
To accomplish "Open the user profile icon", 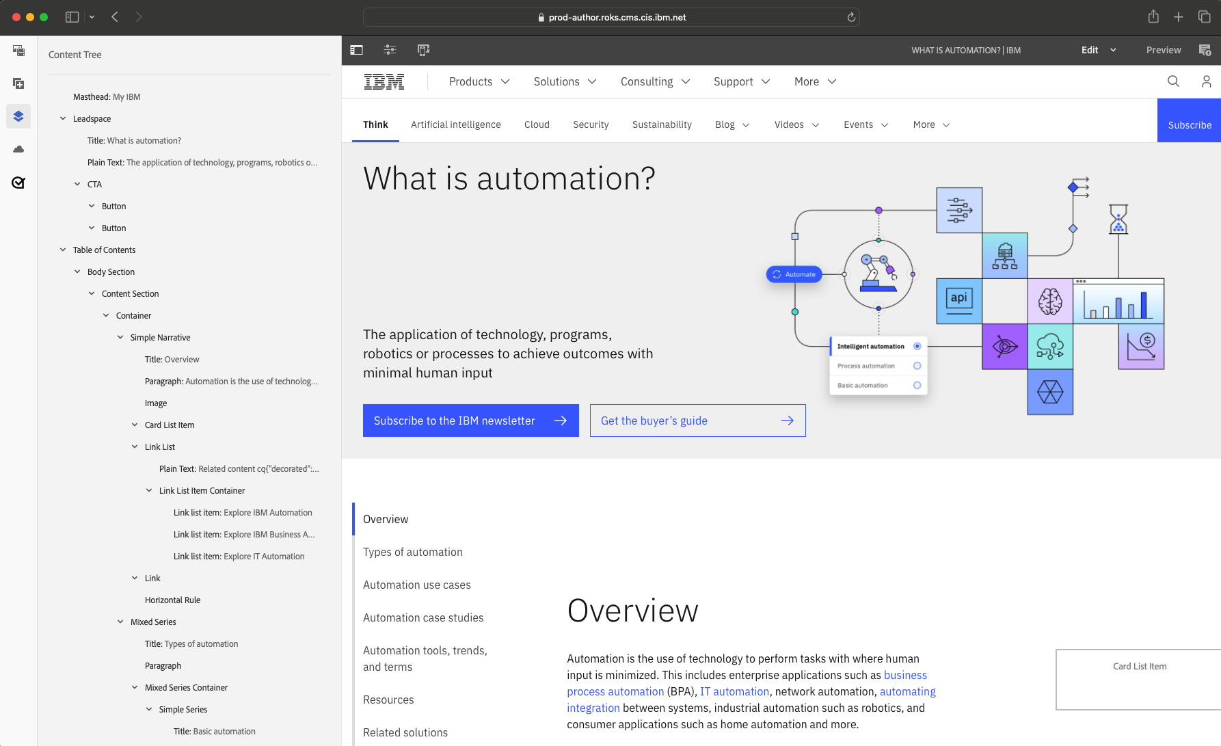I will pos(1207,81).
